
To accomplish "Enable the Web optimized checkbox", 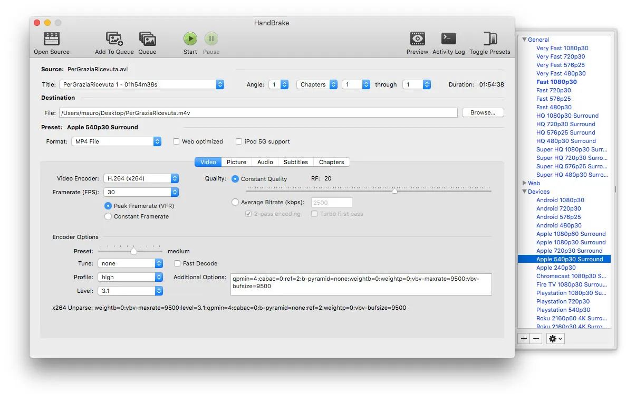I will 176,141.
